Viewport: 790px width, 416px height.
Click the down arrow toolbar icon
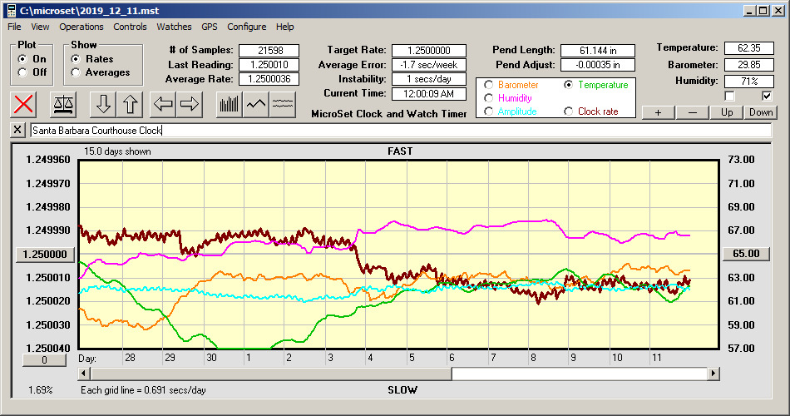pyautogui.click(x=103, y=104)
